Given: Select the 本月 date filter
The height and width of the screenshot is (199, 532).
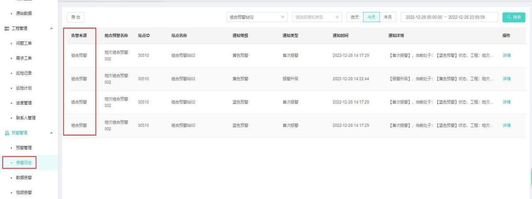Looking at the screenshot, I should (x=387, y=17).
